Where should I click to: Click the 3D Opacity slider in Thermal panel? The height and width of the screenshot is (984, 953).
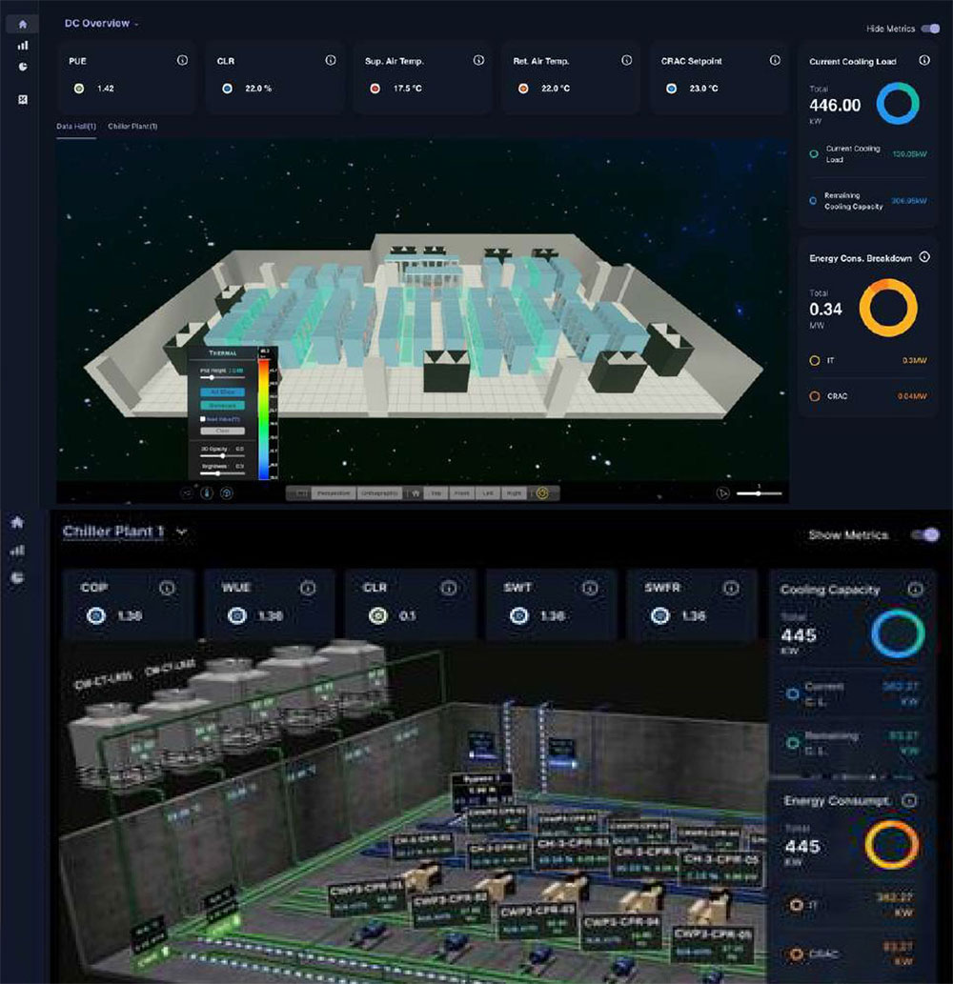point(222,455)
